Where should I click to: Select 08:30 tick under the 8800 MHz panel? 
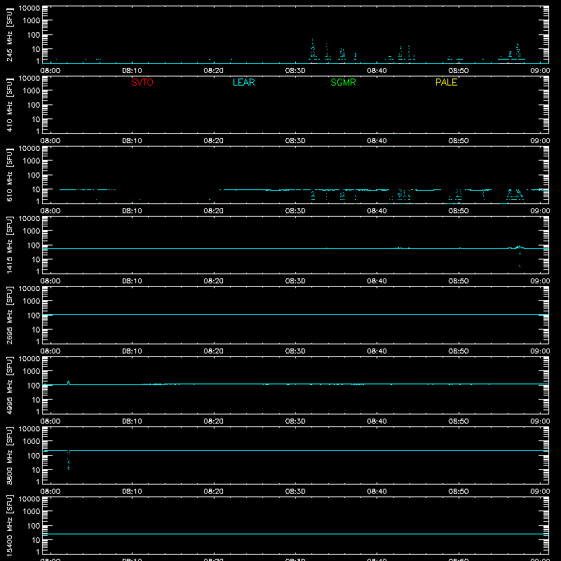[295, 492]
